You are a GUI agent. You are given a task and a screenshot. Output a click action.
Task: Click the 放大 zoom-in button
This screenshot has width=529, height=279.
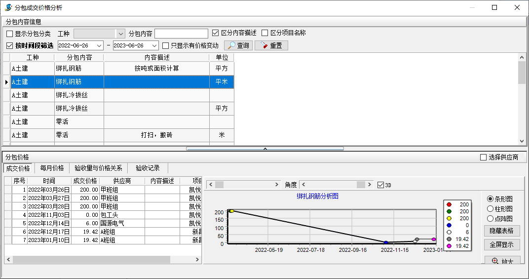click(502, 261)
